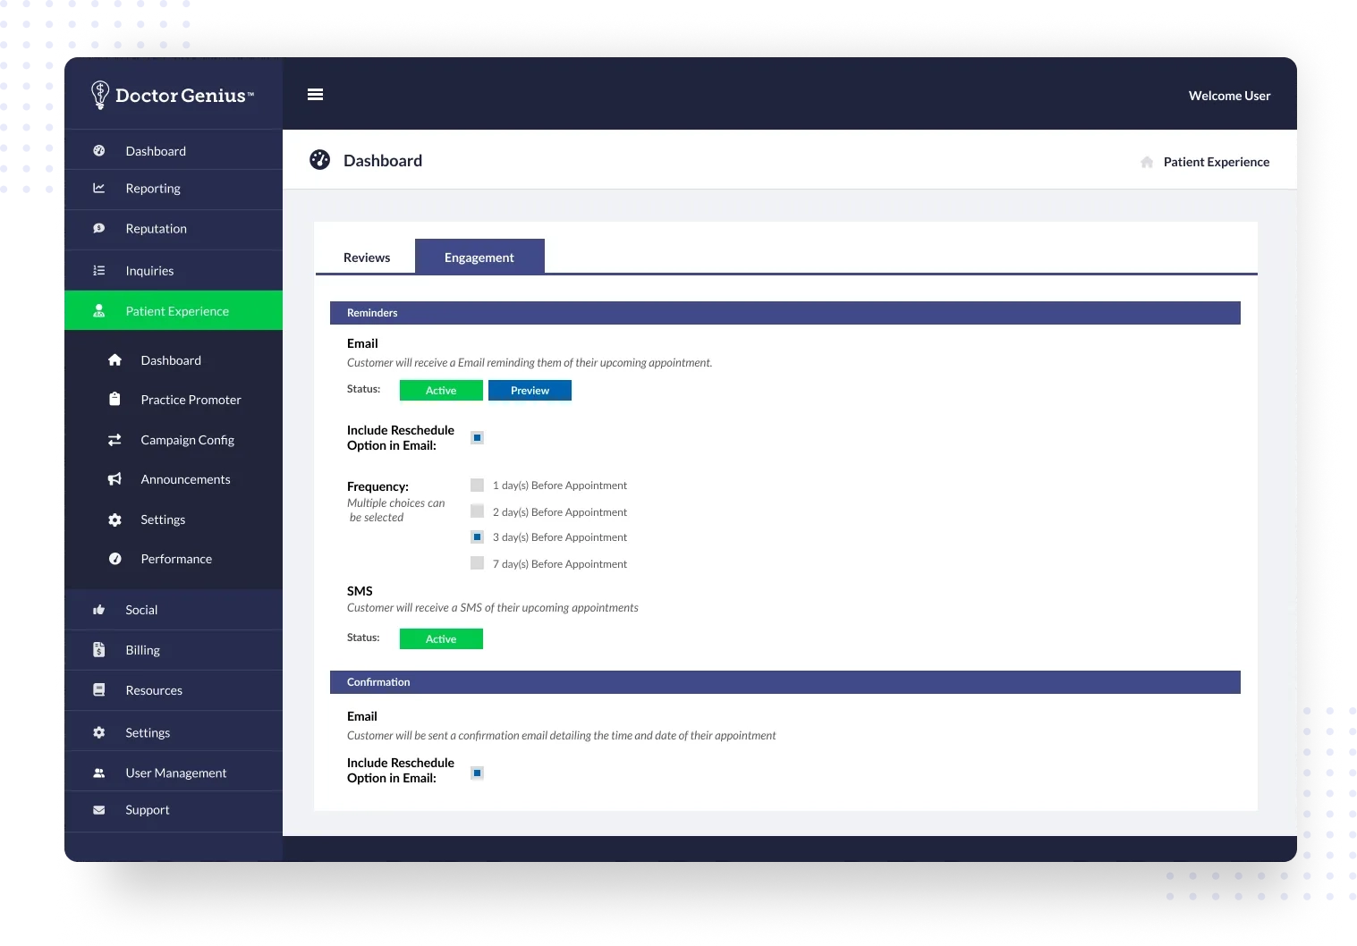Click the breadcrumb home icon
The image size is (1357, 946).
coord(1147,162)
